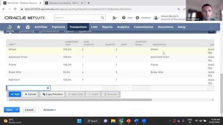The width and height of the screenshot is (223, 125).
Task: Click the search magnifier in NetSuite search
Action: pos(102,18)
